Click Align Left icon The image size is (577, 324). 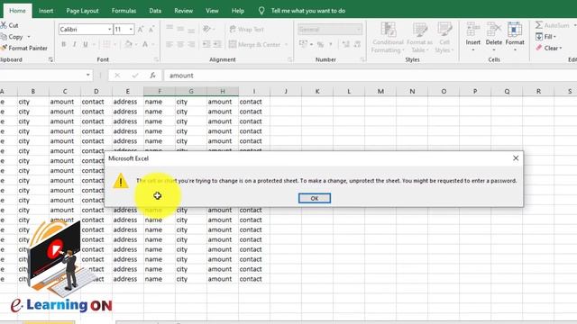(x=169, y=44)
